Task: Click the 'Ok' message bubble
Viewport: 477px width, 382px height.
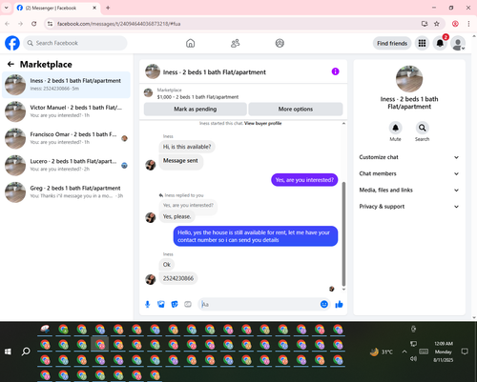Action: [167, 265]
